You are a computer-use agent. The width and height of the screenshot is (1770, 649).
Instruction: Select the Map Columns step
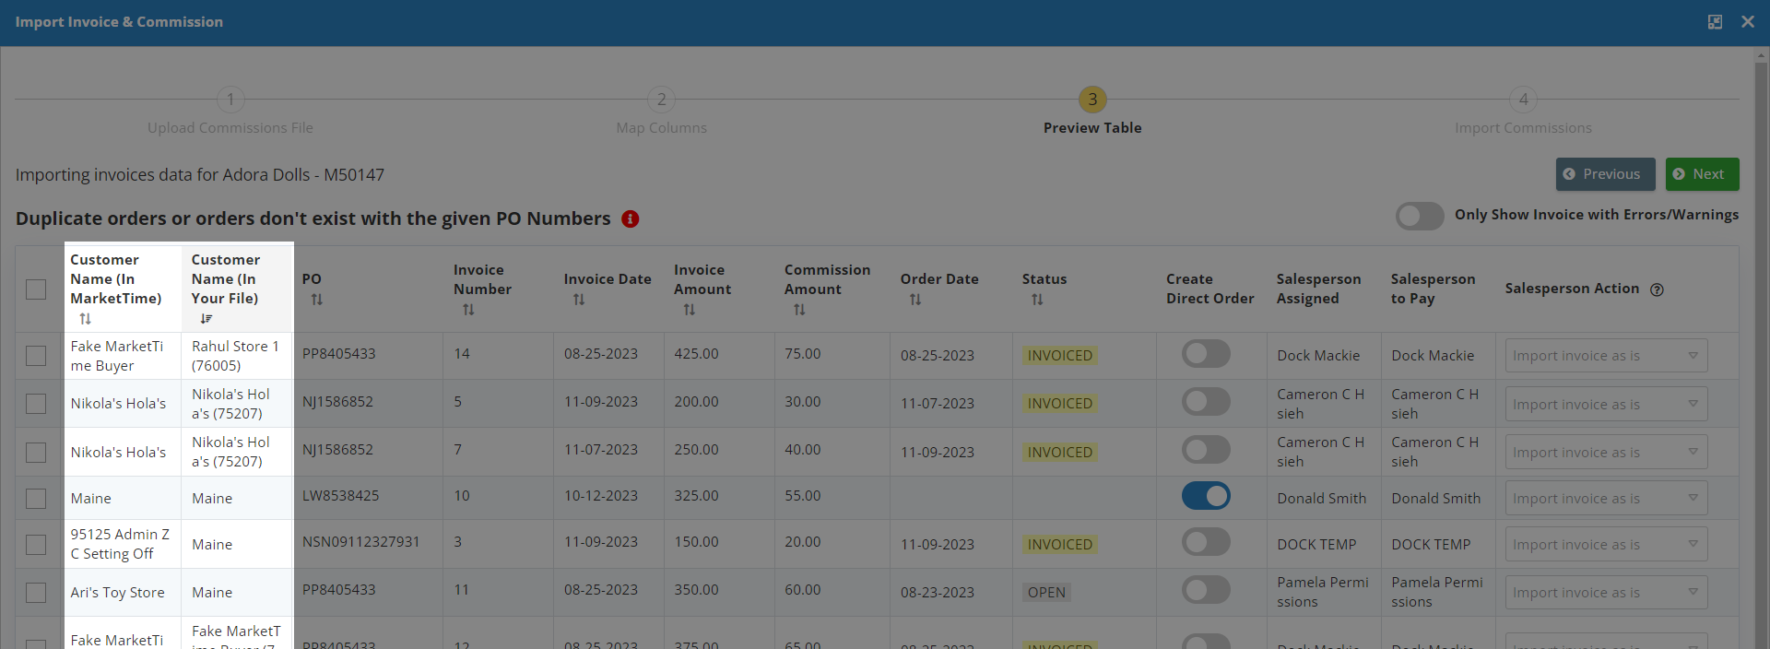coord(661,100)
